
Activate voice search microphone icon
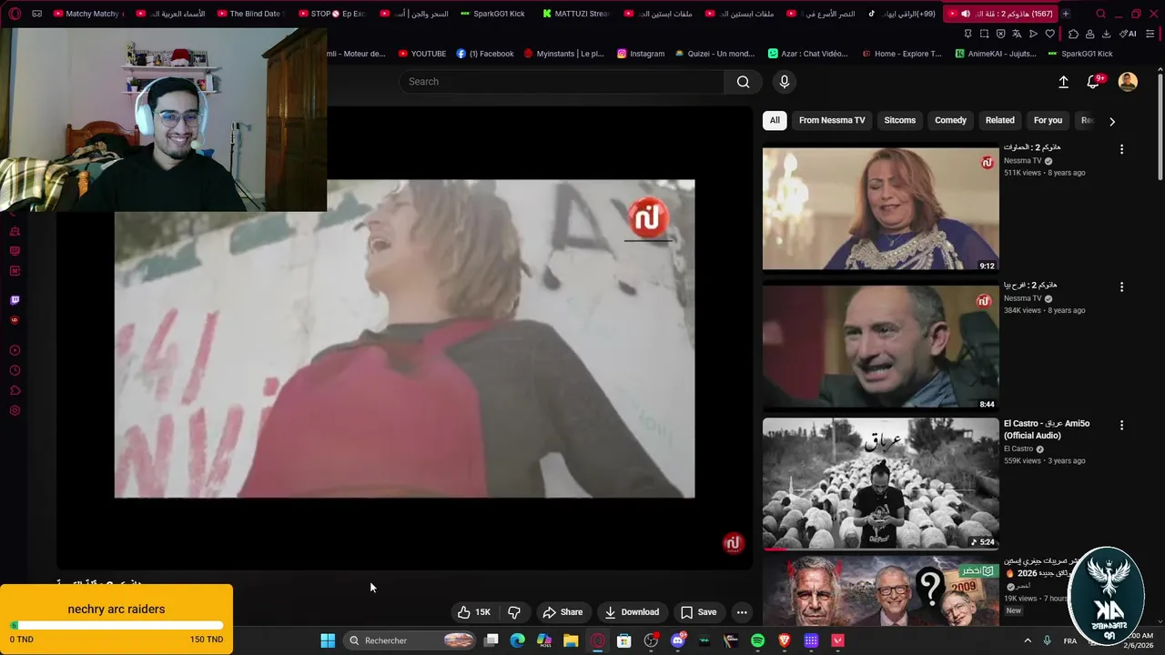pos(785,82)
